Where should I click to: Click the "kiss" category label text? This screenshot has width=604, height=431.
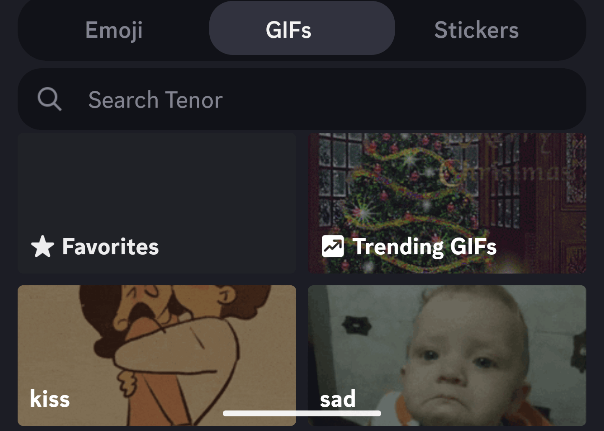tap(50, 398)
